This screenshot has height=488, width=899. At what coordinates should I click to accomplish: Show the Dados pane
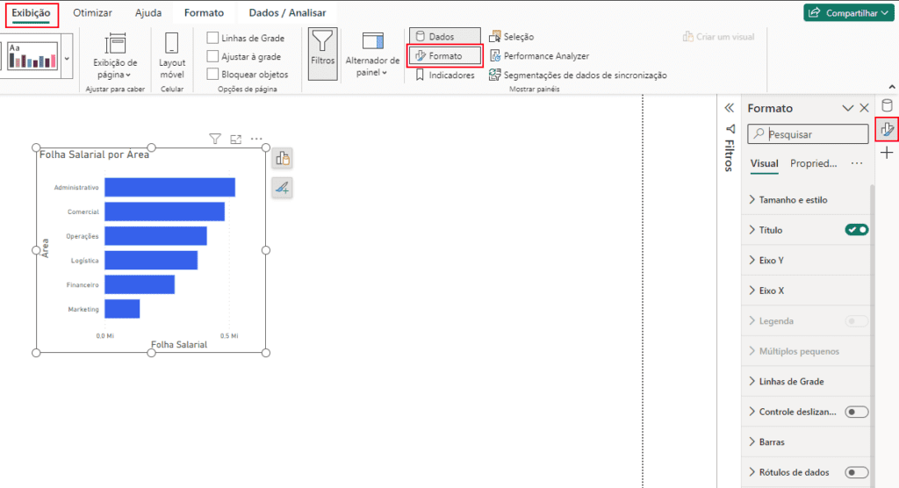tap(445, 36)
